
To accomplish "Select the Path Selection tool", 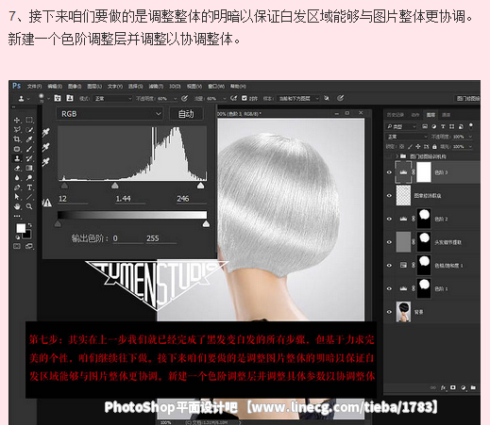I will [17, 197].
